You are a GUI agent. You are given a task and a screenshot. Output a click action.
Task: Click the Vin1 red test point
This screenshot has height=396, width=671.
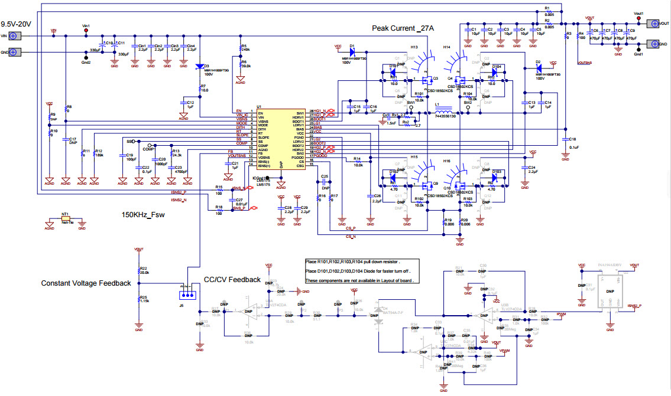[85, 30]
